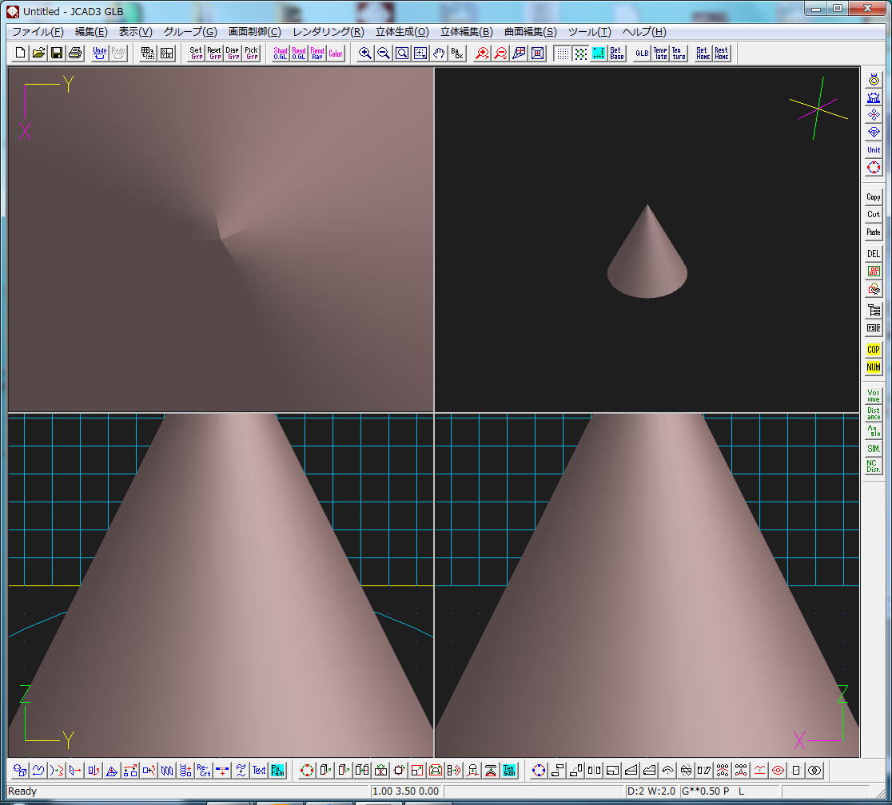
Task: Start Shad O.GL shading render
Action: [x=281, y=54]
